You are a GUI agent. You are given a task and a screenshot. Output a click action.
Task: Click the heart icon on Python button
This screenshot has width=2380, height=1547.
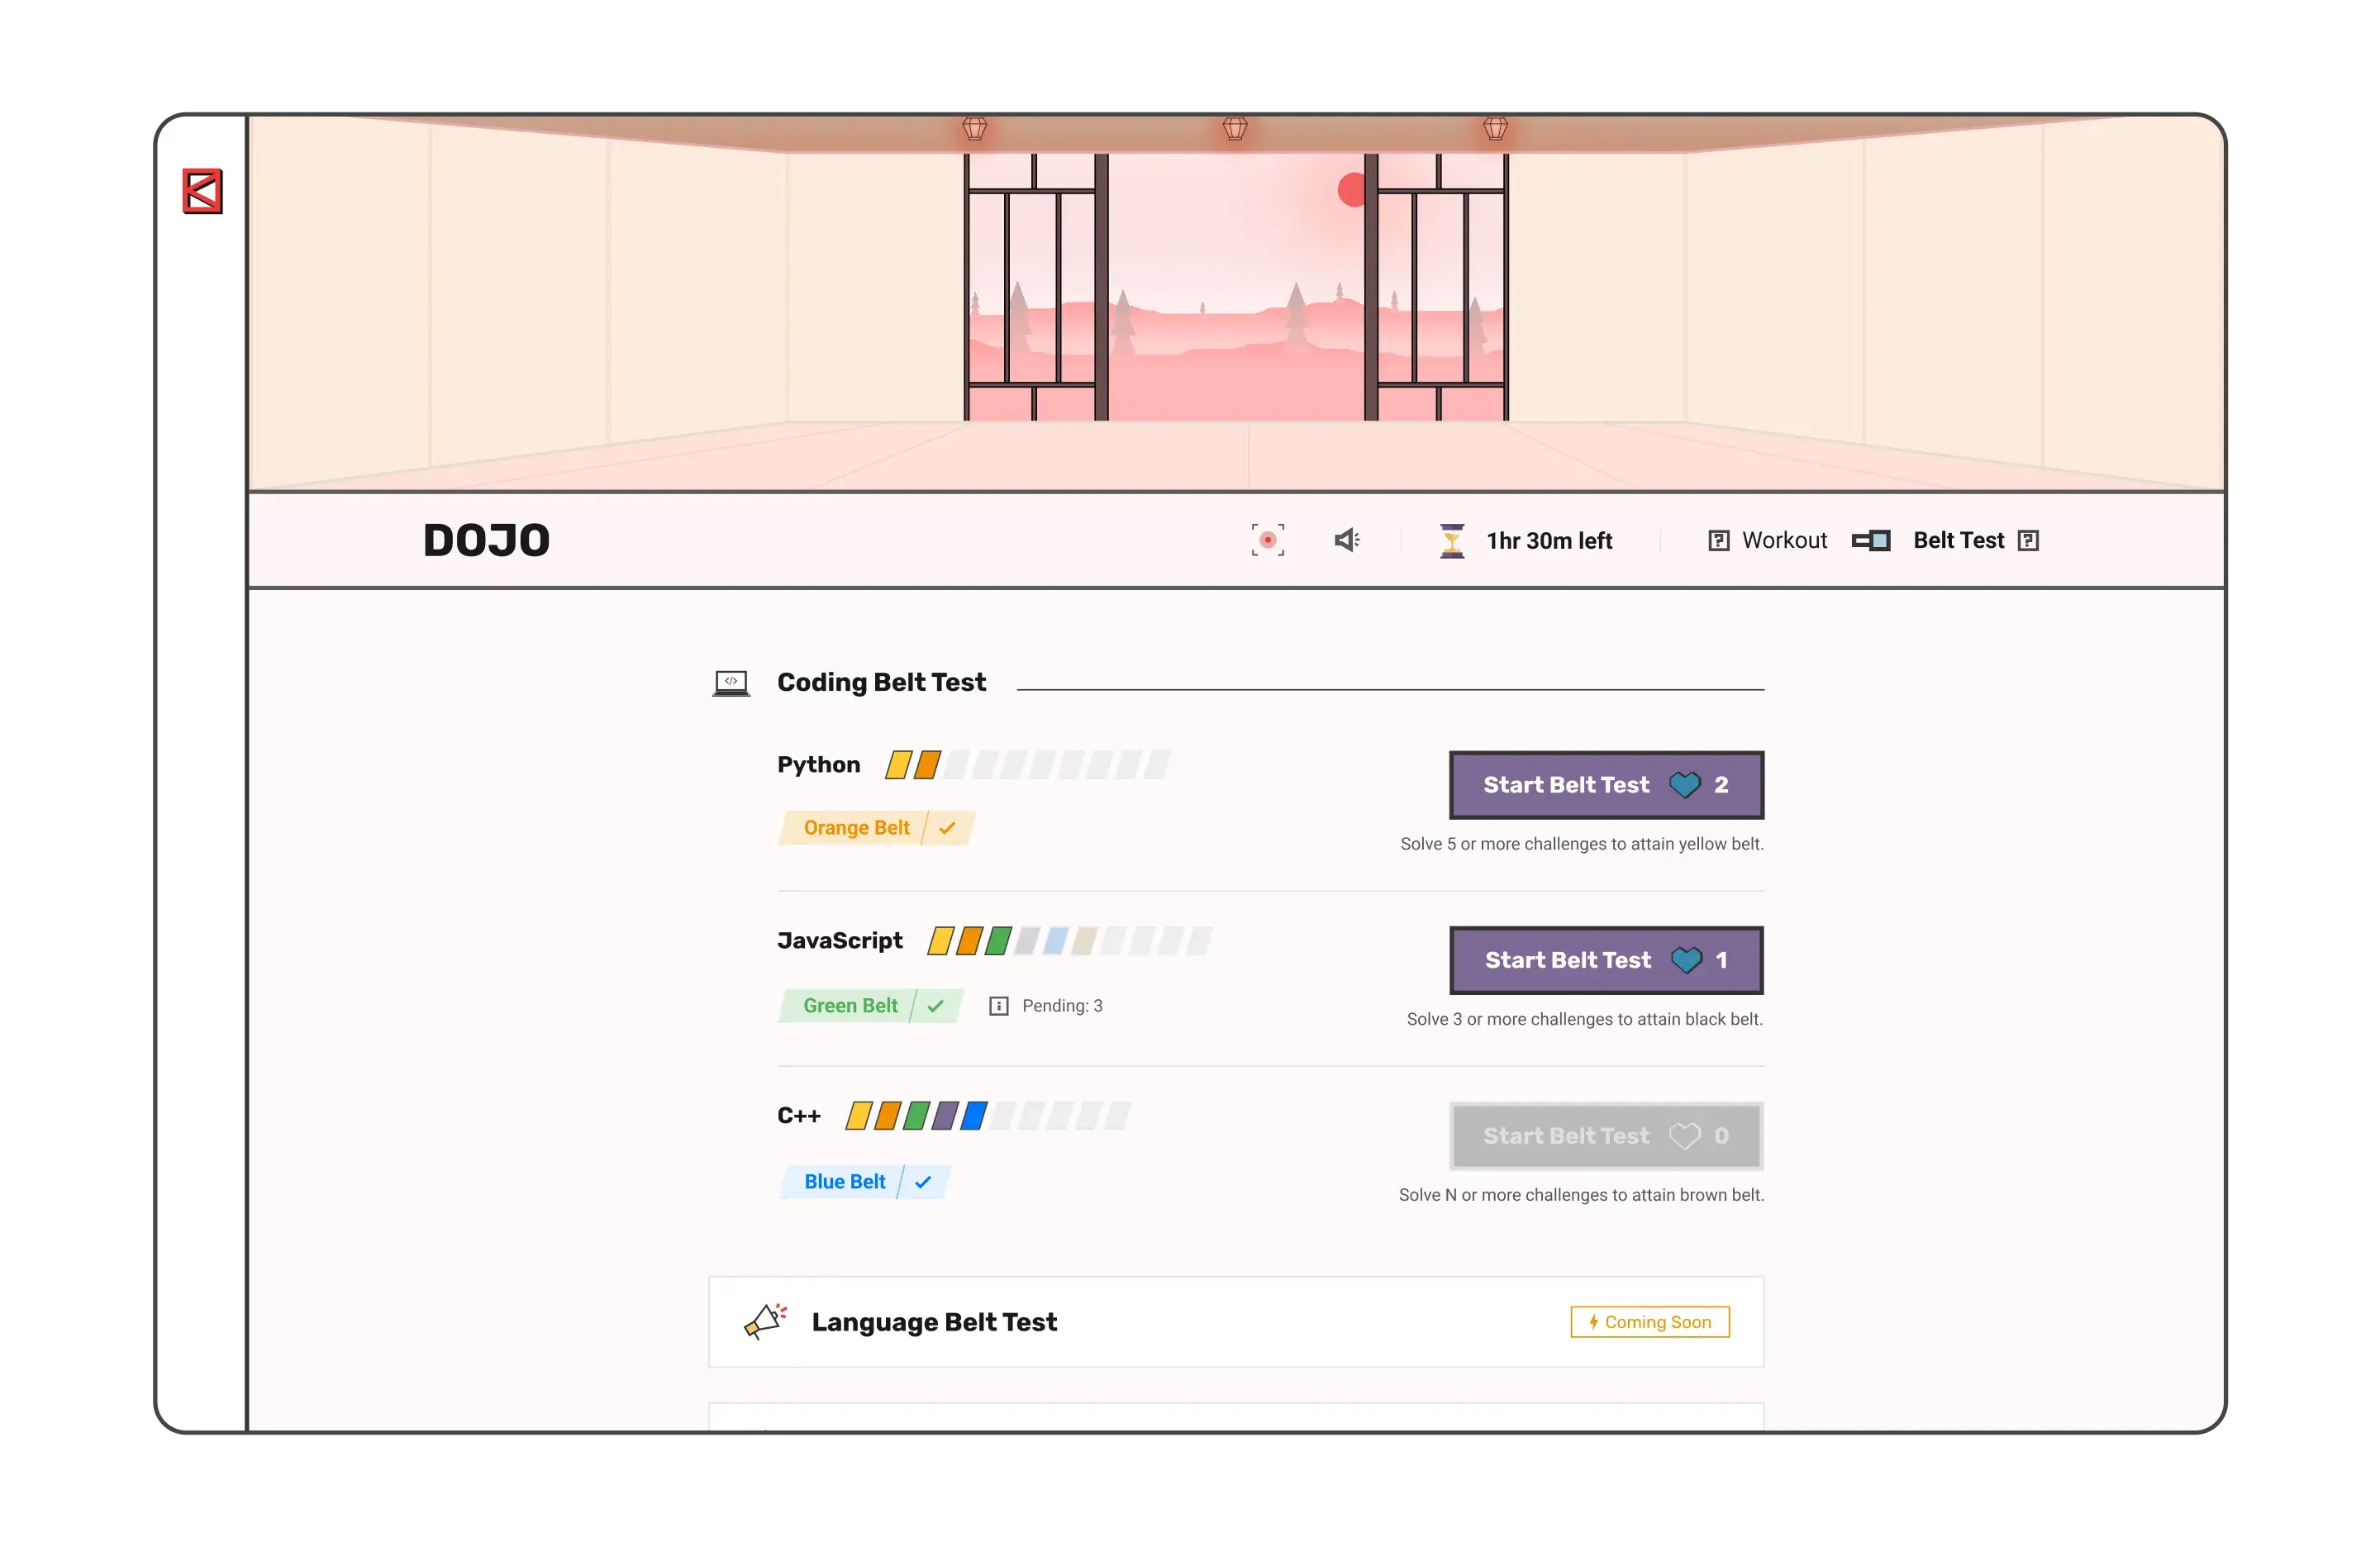[1685, 785]
